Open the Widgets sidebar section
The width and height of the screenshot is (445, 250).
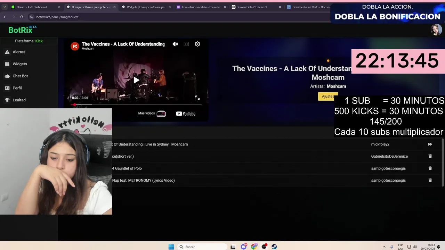click(x=20, y=64)
